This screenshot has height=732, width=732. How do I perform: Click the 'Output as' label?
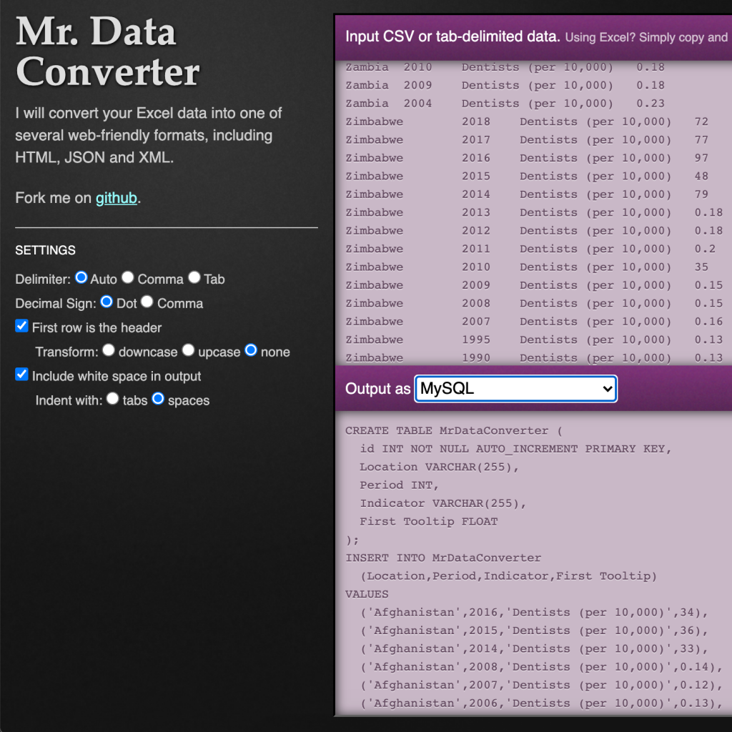click(x=377, y=389)
